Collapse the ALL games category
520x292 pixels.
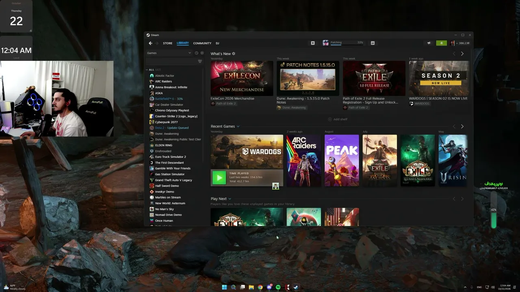point(147,70)
